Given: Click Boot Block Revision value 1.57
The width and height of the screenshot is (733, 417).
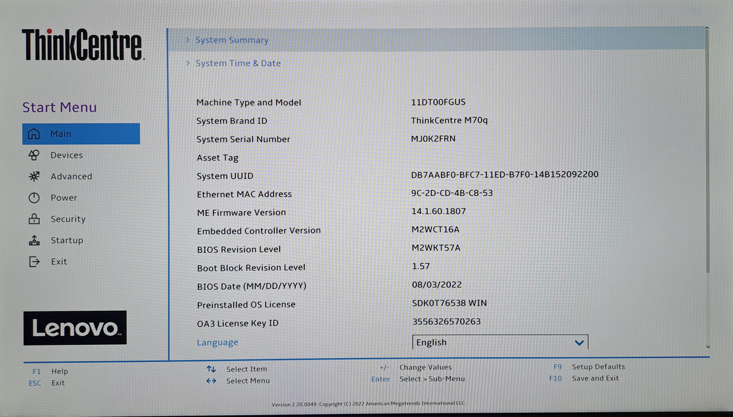Looking at the screenshot, I should (421, 266).
